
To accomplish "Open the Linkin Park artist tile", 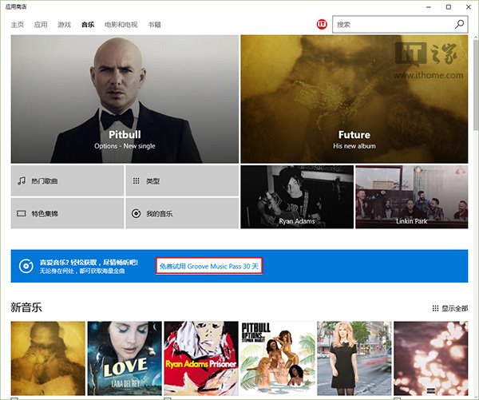I will point(411,196).
